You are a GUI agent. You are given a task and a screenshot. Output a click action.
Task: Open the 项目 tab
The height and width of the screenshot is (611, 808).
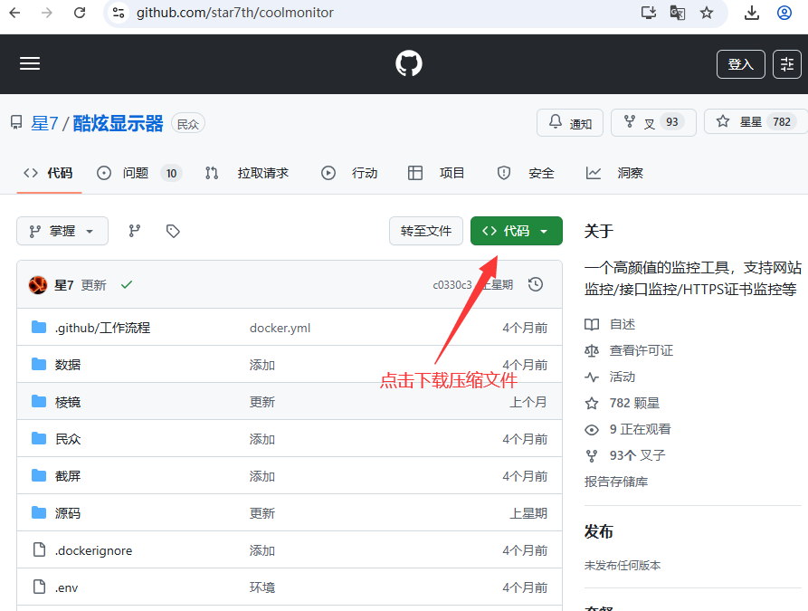pyautogui.click(x=436, y=173)
